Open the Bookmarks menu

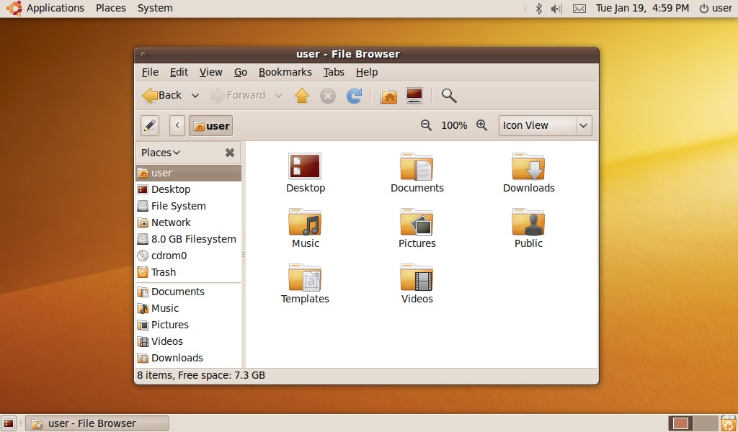(285, 72)
